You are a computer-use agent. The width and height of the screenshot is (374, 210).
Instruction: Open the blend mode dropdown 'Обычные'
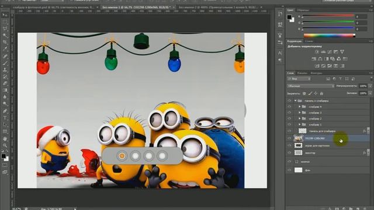tap(310, 86)
